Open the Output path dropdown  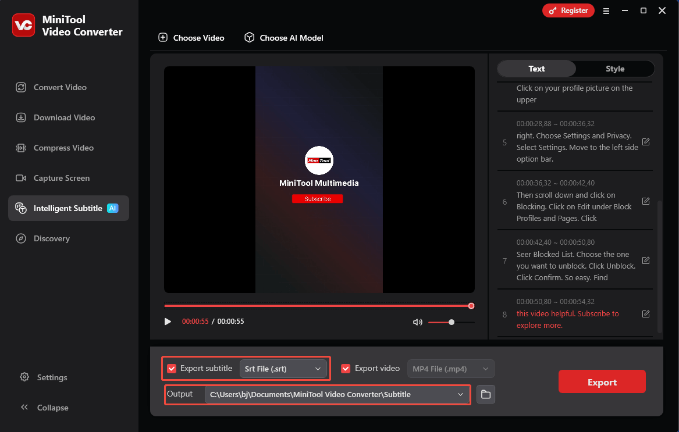pos(337,394)
